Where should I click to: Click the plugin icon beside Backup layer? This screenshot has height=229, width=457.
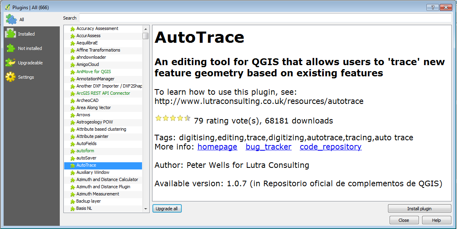(73, 201)
